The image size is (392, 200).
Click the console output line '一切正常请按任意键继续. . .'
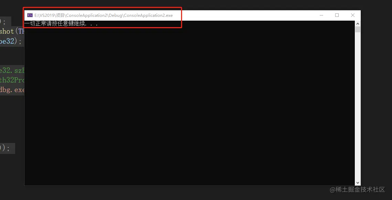pyautogui.click(x=61, y=24)
